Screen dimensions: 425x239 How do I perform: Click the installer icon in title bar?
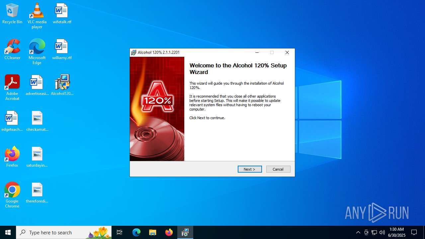pyautogui.click(x=133, y=52)
